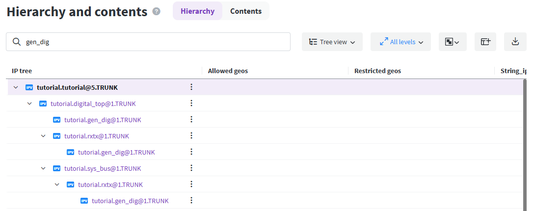Screen dimensions: 534x211
Task: Click IPV icon next to tutorial.sys_bus@1.TRUNK
Action: point(57,168)
